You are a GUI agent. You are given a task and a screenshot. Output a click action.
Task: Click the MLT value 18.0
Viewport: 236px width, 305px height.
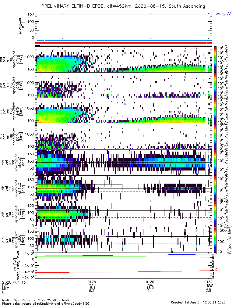(150, 288)
